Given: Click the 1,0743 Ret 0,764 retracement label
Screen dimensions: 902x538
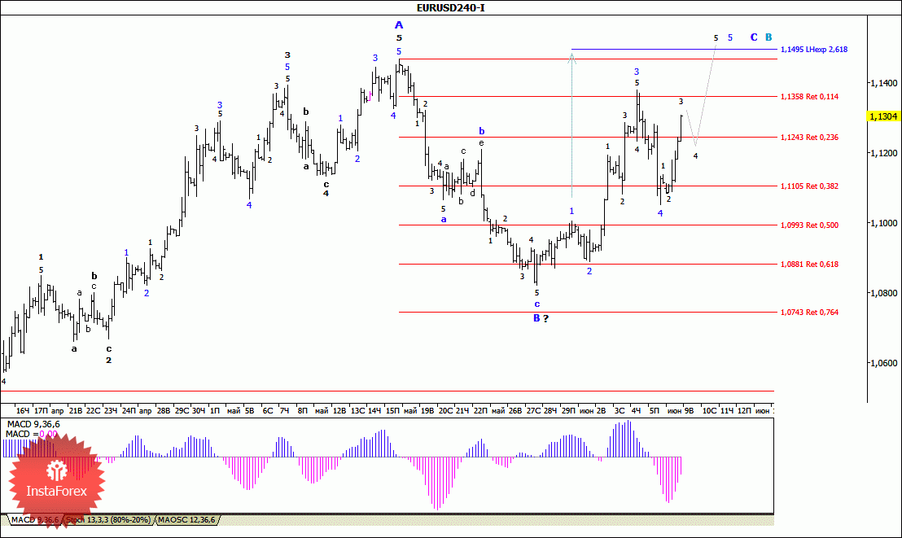Looking at the screenshot, I should tap(809, 313).
